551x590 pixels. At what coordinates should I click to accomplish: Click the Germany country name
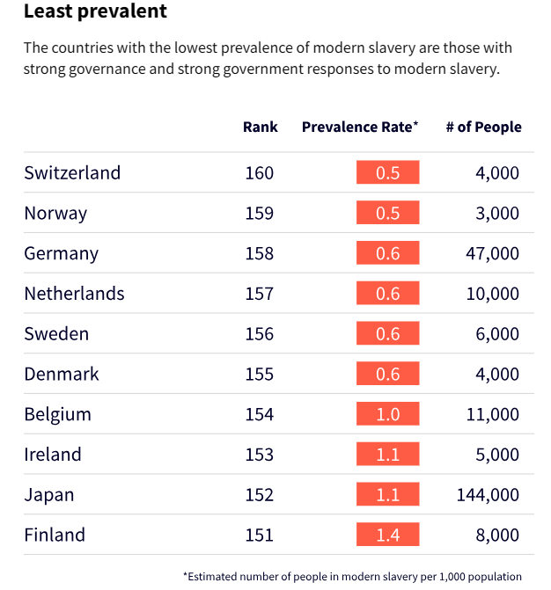coord(61,253)
